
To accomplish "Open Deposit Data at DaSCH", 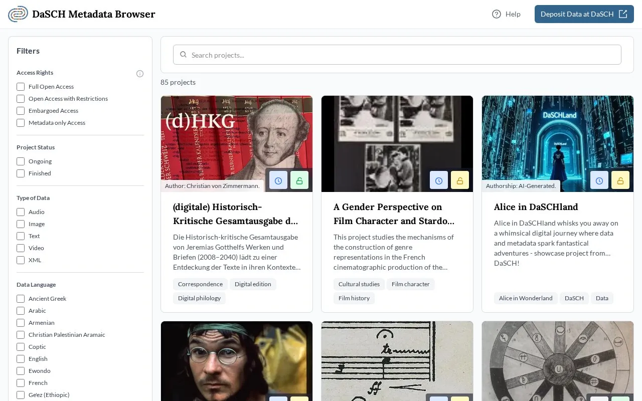I will coord(584,14).
